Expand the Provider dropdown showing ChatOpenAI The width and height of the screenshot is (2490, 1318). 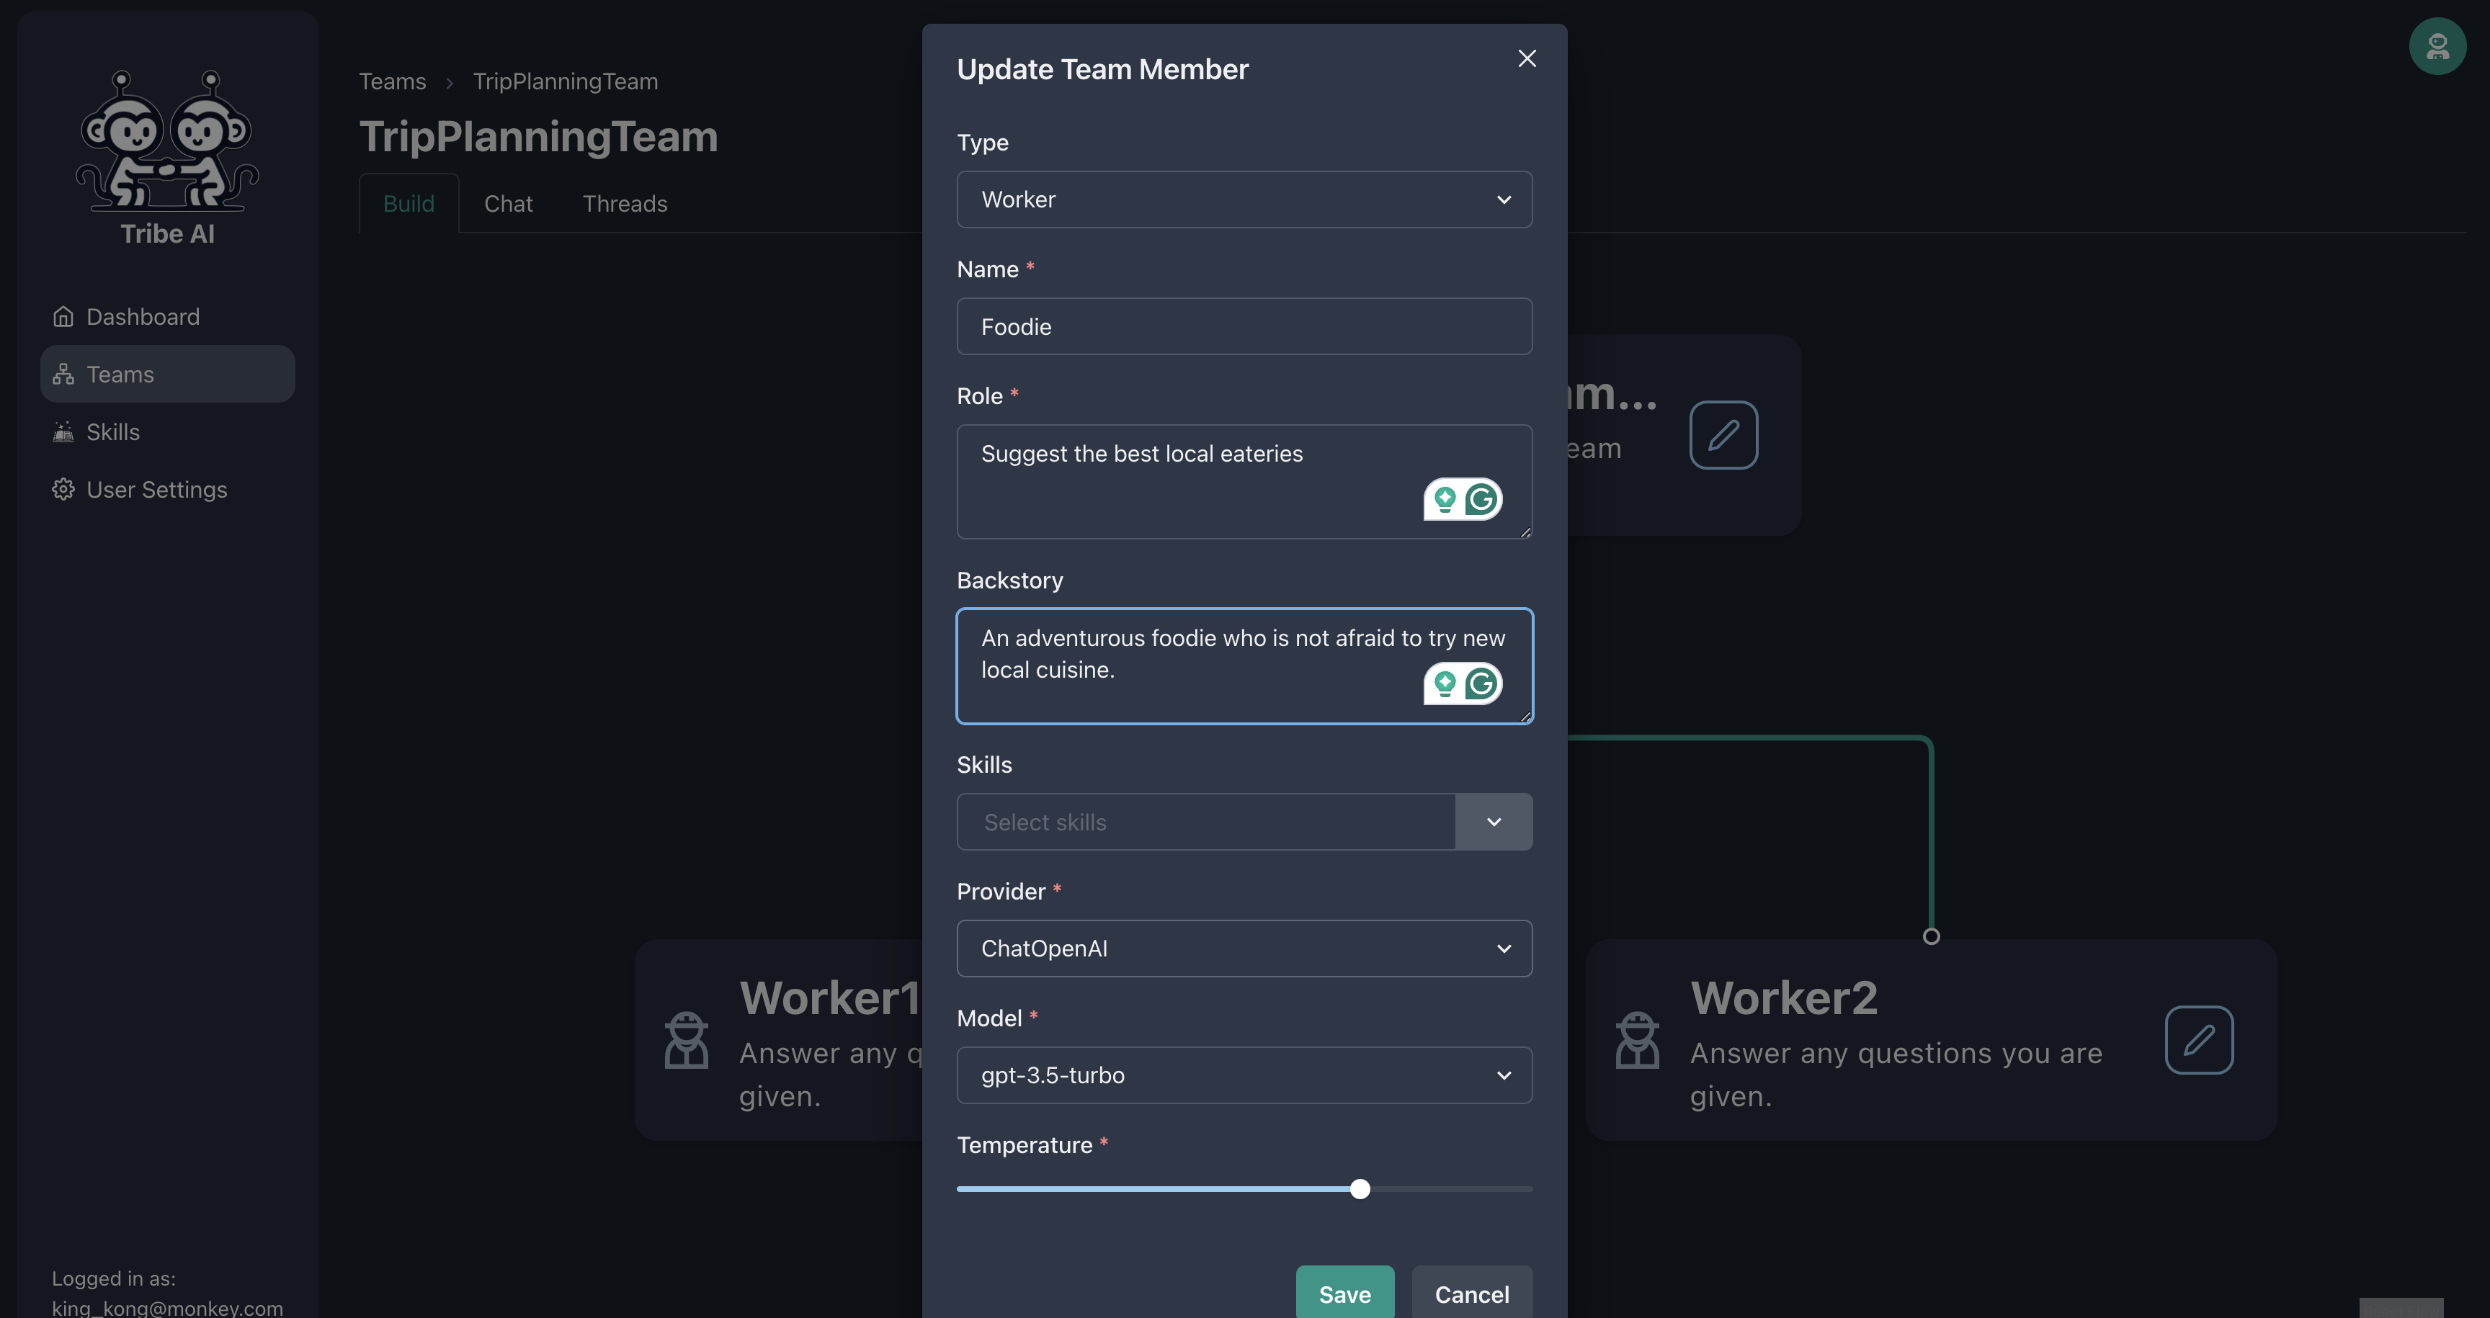pos(1243,949)
